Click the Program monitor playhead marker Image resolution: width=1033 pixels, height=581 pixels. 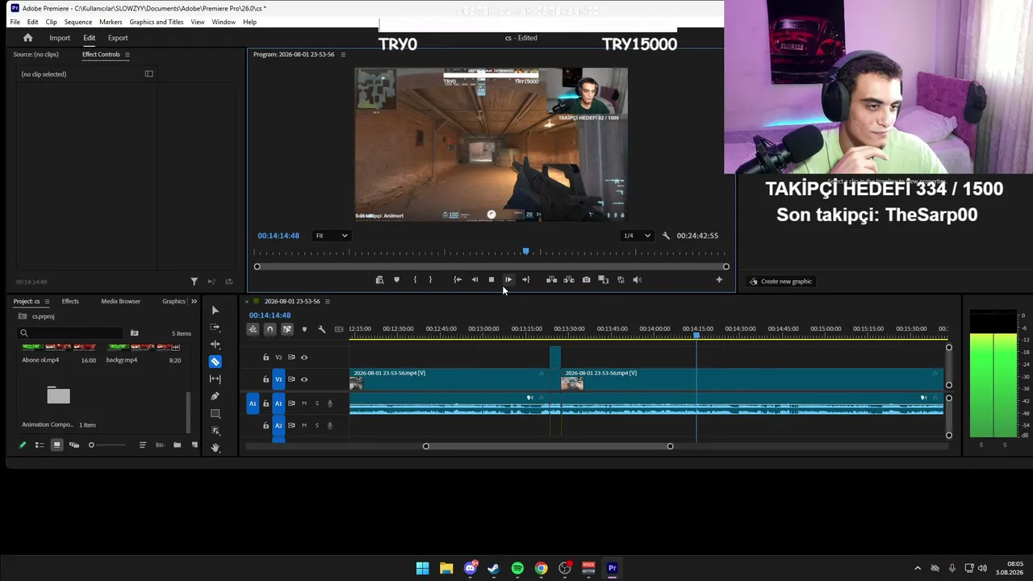coord(525,252)
